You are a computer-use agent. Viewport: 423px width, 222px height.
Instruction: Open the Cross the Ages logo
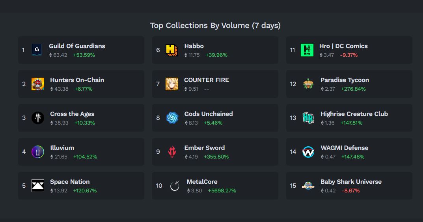tap(38, 118)
